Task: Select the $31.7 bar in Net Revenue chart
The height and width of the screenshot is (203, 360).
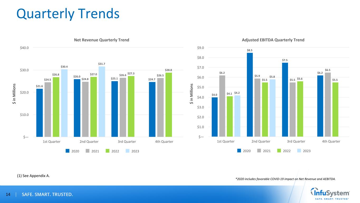Action: (102, 101)
